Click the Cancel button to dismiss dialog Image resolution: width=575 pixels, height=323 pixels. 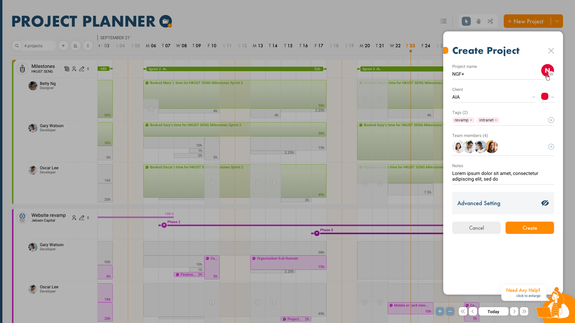(x=476, y=228)
